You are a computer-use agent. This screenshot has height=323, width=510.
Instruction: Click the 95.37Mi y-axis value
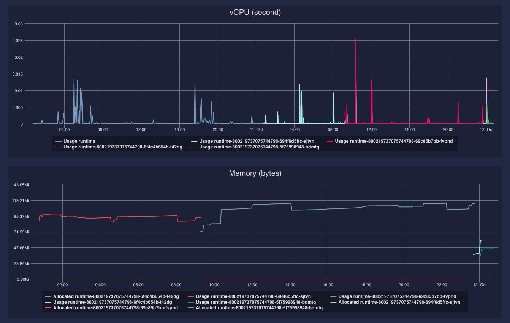[22, 216]
